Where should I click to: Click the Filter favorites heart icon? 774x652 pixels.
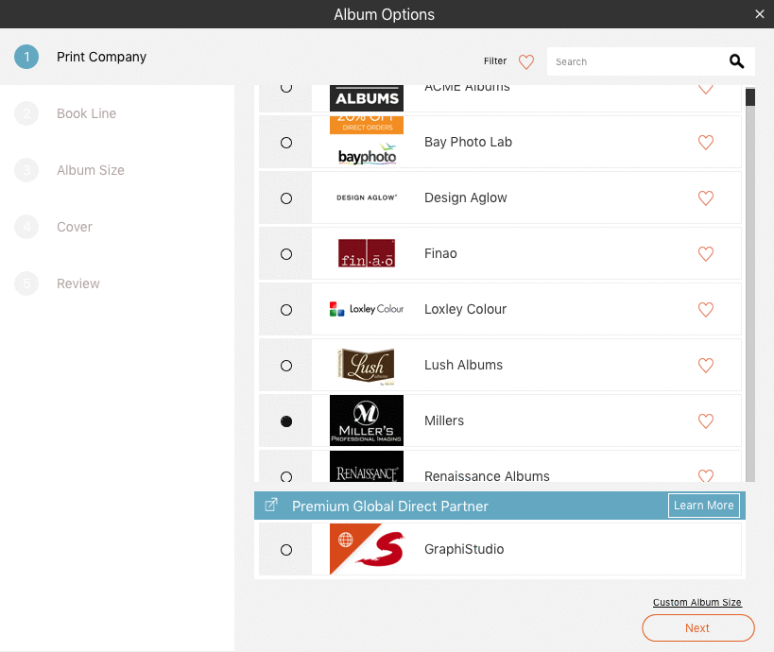click(526, 61)
